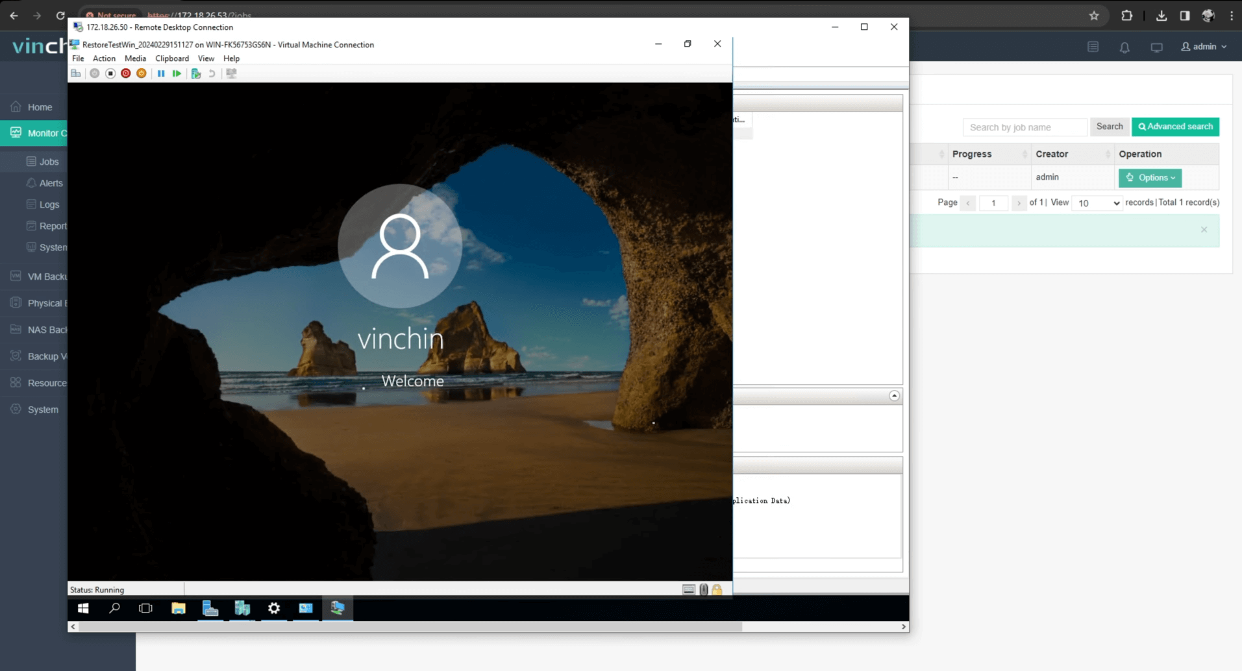The height and width of the screenshot is (671, 1242).
Task: Save VM state with orange icon
Action: point(142,73)
